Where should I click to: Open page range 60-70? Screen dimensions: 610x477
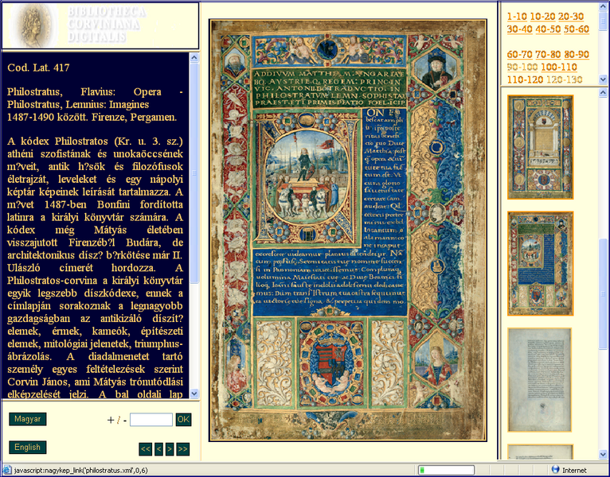pos(519,55)
